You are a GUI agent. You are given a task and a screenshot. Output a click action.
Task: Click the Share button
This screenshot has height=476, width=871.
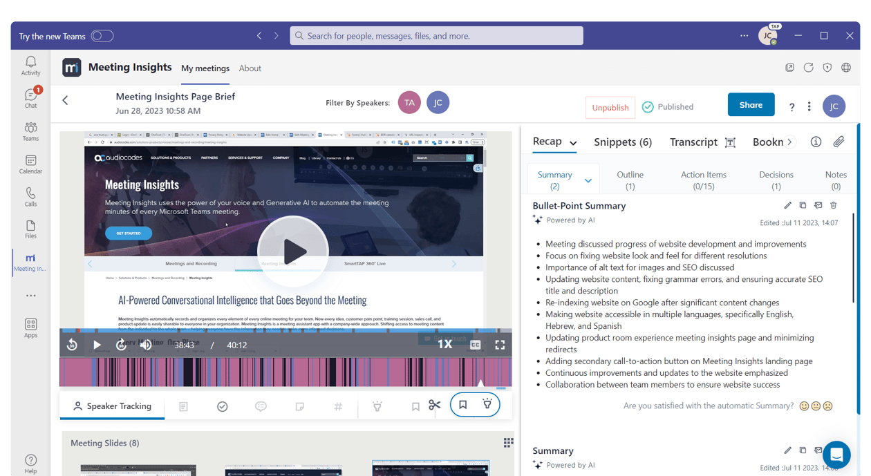click(751, 105)
